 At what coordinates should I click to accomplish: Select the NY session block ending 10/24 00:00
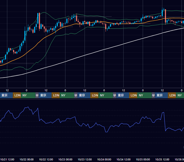[106, 95]
